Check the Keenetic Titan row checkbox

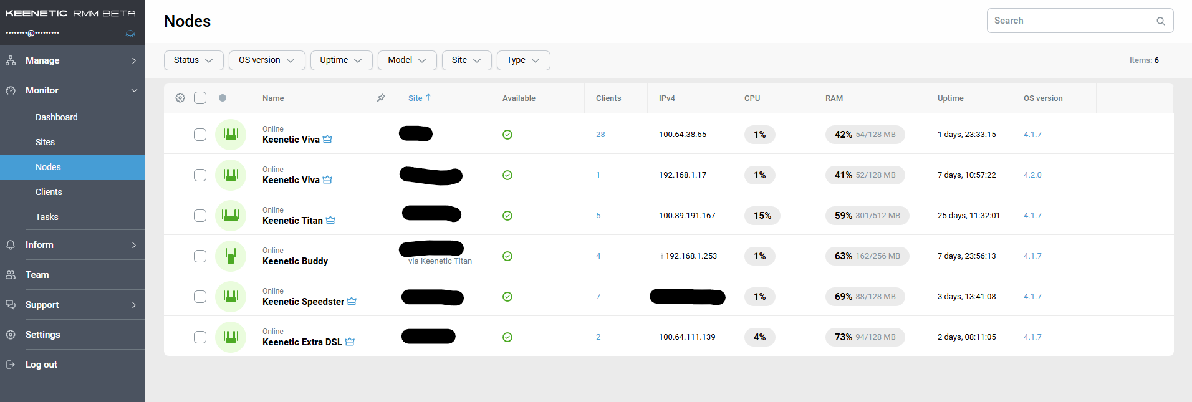200,216
